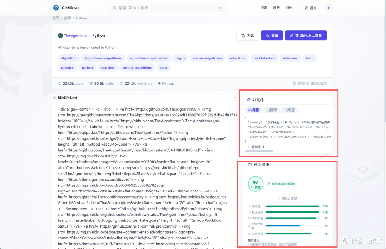
Task: Switch to the 摘要 tab
Action: point(253,110)
